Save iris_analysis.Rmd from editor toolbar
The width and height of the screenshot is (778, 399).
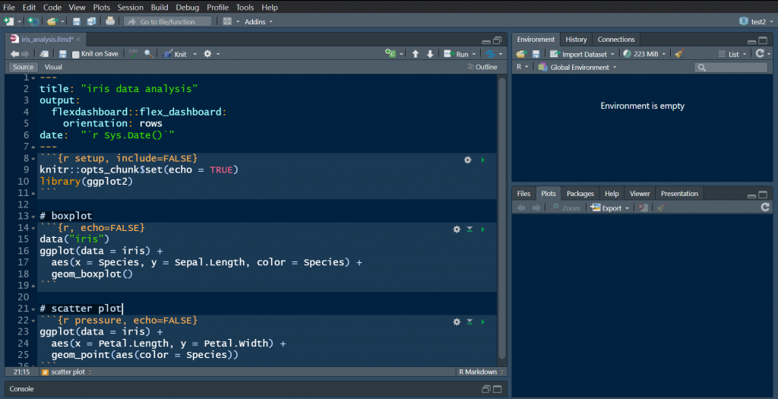(x=62, y=54)
